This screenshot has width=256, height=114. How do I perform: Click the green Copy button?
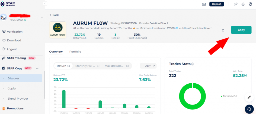coord(241,30)
